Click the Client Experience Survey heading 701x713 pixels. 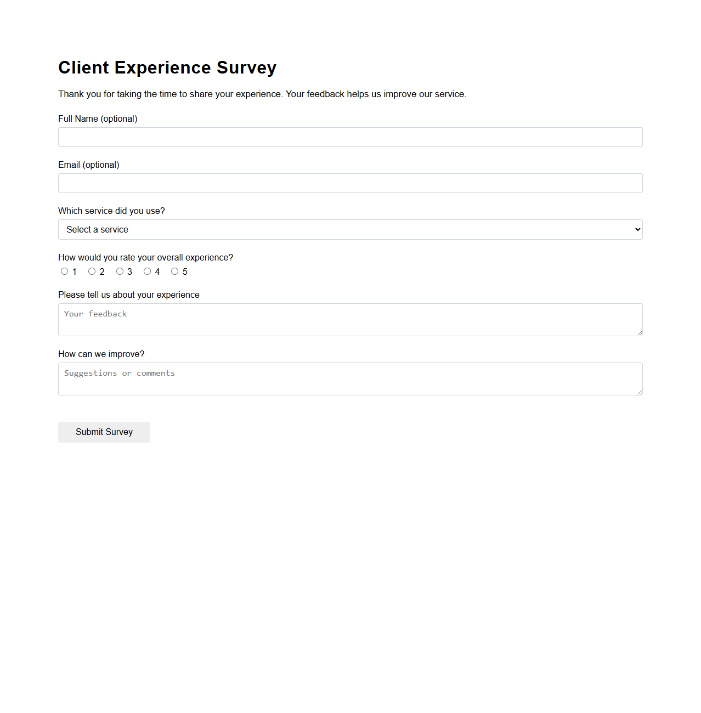(x=167, y=67)
